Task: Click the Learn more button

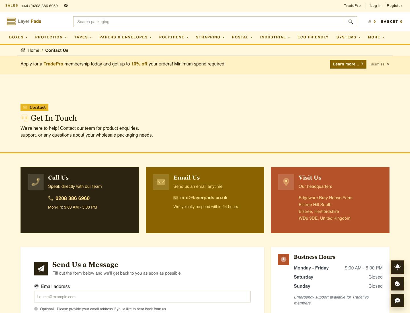Action: point(348,64)
